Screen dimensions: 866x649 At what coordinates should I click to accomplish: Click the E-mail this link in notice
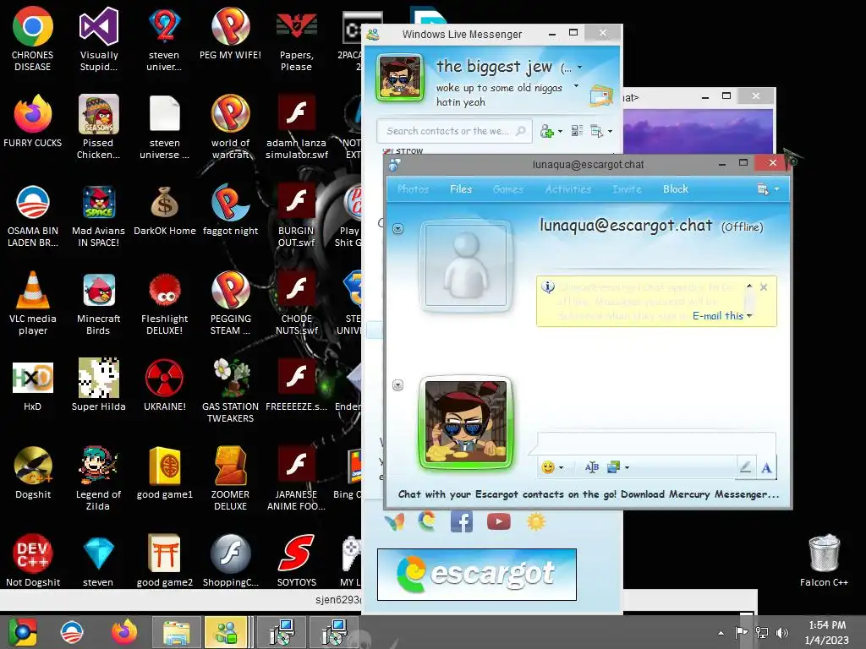click(717, 316)
